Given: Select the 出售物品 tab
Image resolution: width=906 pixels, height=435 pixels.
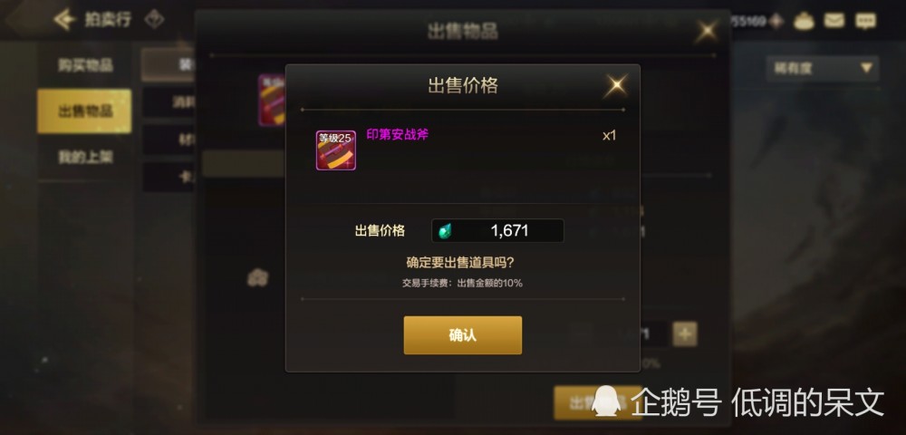Looking at the screenshot, I should point(84,111).
